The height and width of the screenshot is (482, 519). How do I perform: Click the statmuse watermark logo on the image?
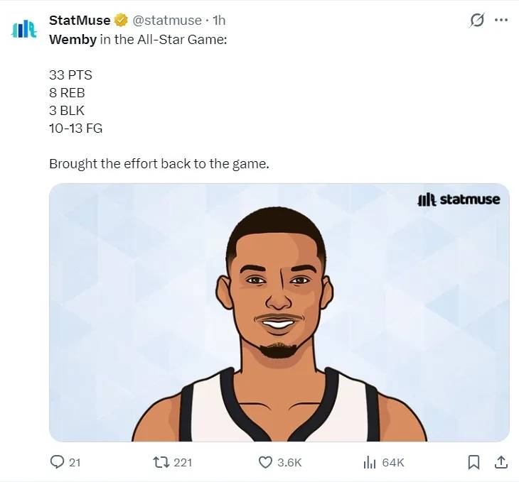pyautogui.click(x=459, y=199)
